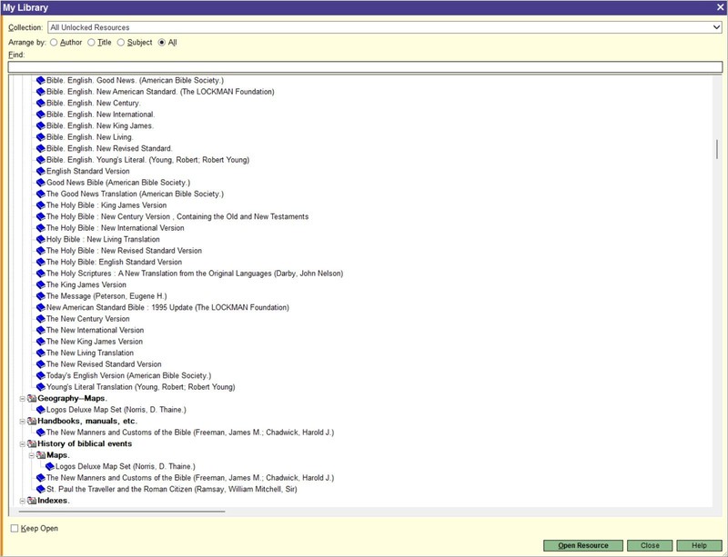Click book icon beside Bible. English. New King James.
This screenshot has width=728, height=557.
(41, 125)
